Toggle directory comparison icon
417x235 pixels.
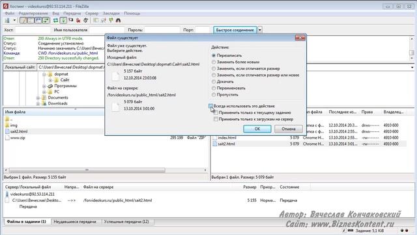tap(103, 20)
